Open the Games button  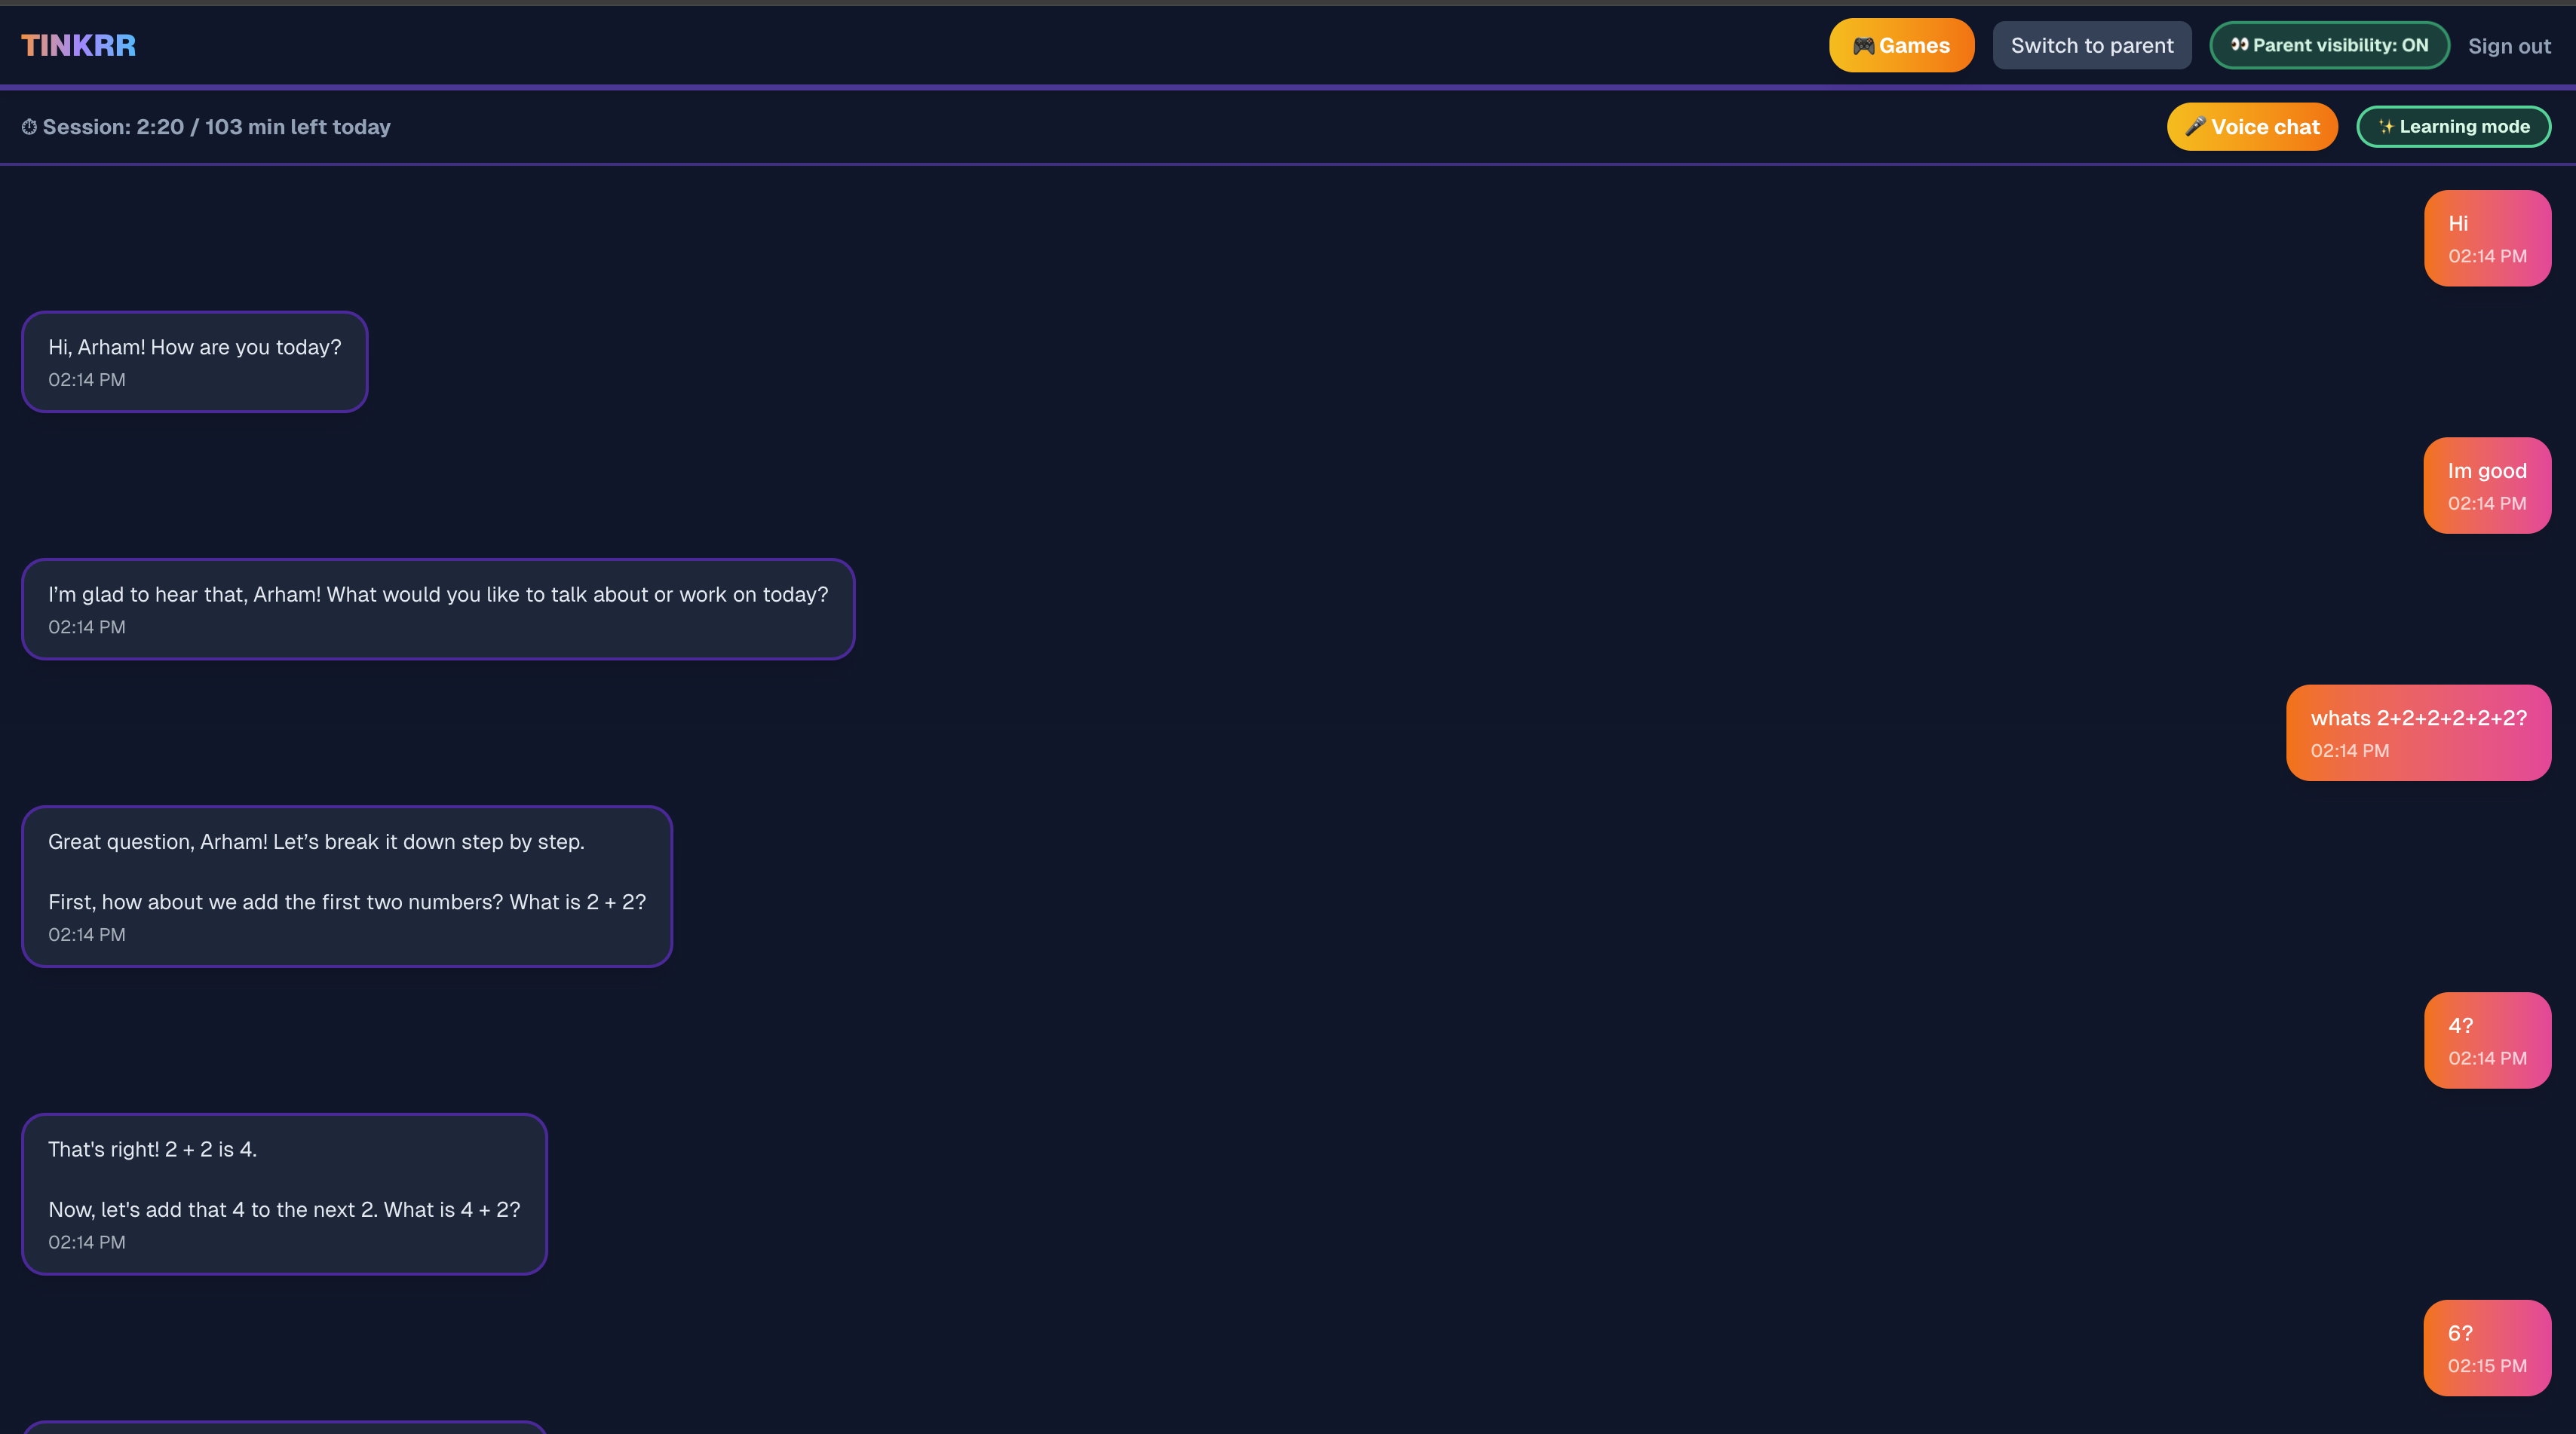click(1901, 45)
